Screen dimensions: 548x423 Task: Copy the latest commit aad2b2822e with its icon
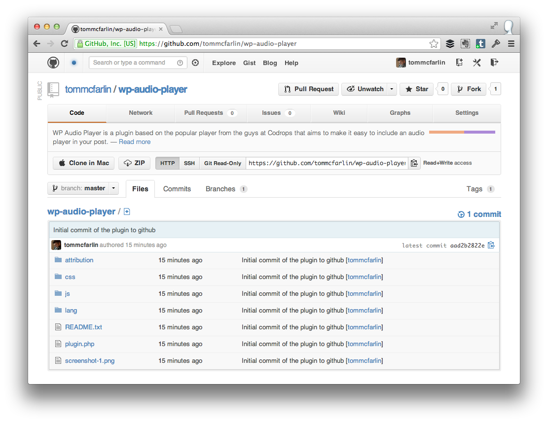(491, 245)
